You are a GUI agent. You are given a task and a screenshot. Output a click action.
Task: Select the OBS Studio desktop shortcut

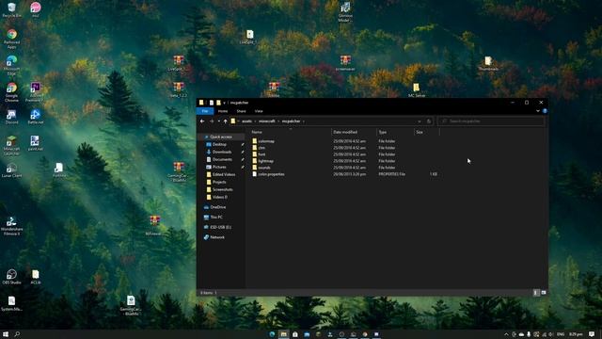[11, 277]
